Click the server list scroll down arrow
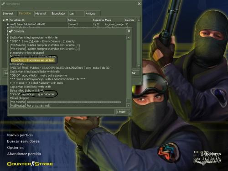Image resolution: width=228 pixels, height=171 pixels. coord(139,66)
